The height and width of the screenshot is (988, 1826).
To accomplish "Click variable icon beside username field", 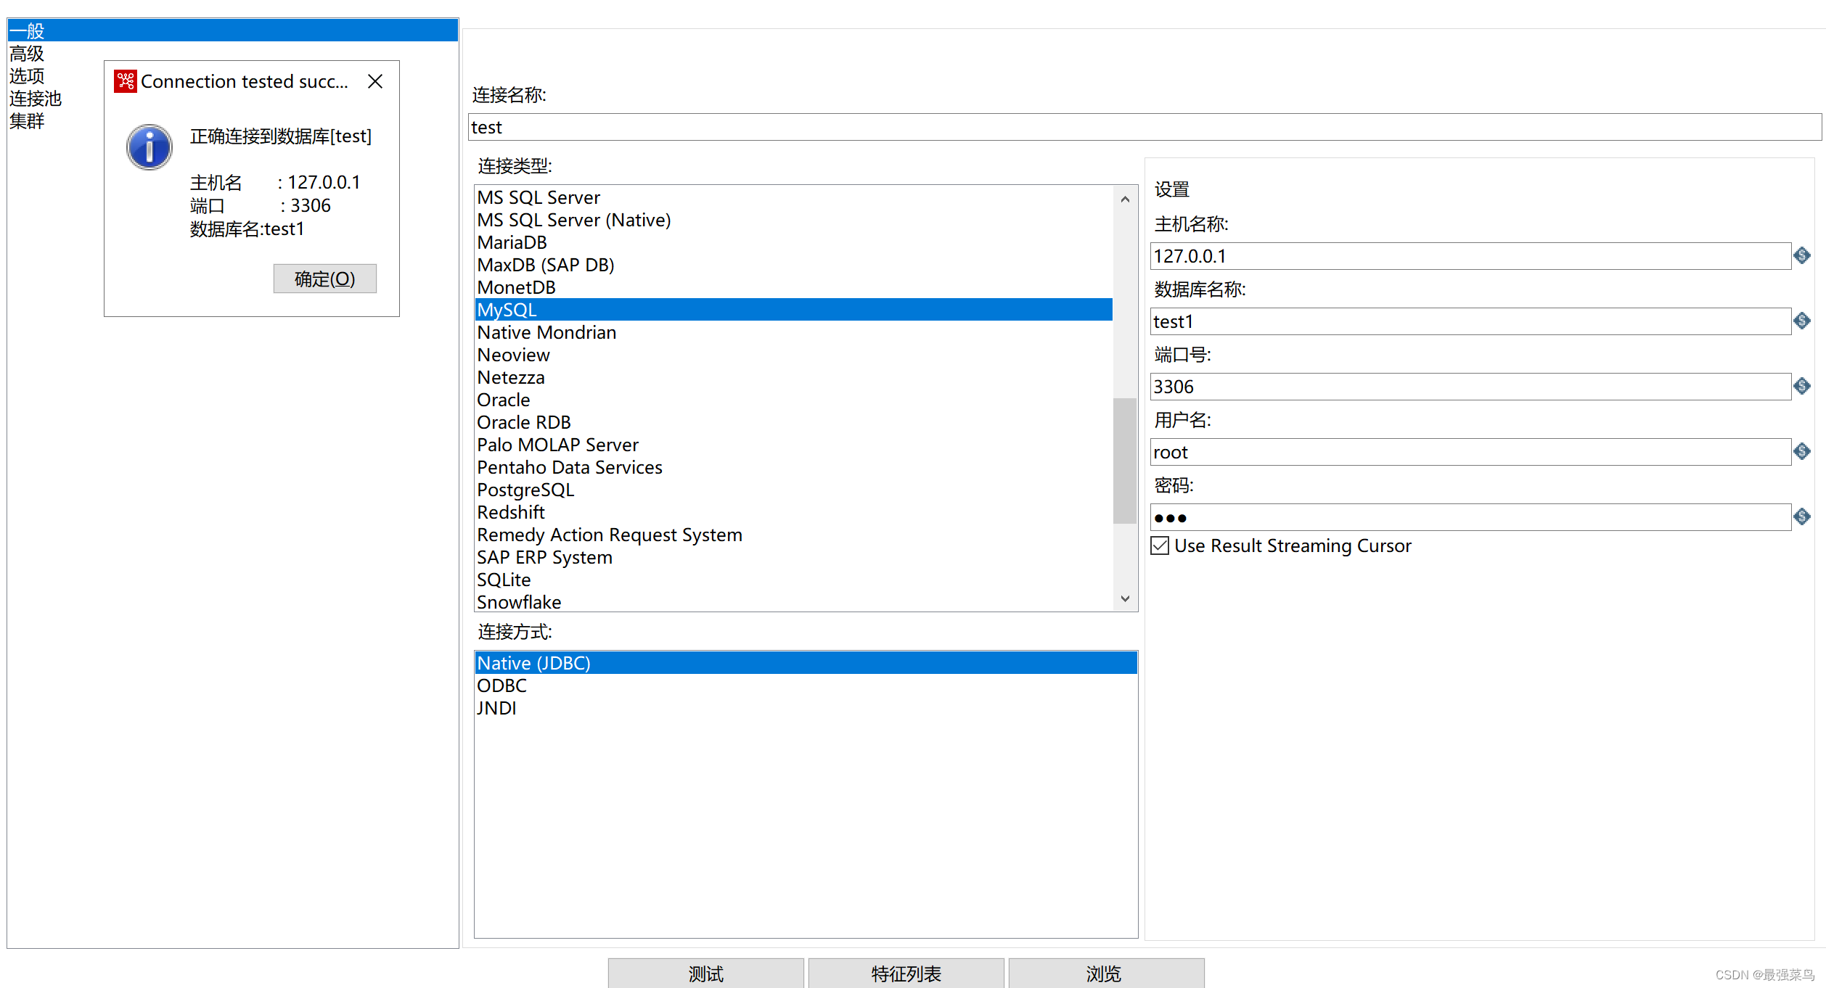I will click(x=1801, y=451).
